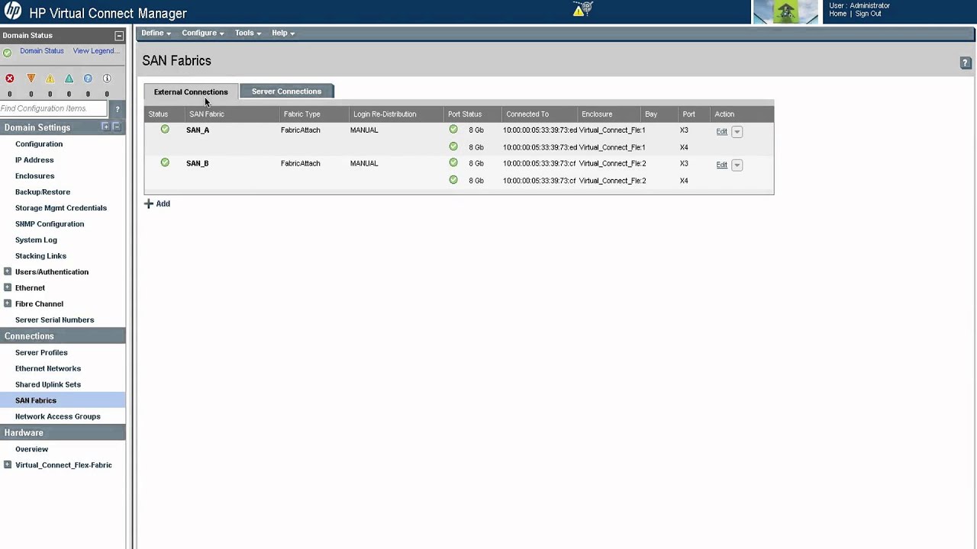Switch to the External Connections tab
The height and width of the screenshot is (549, 977).
(191, 91)
